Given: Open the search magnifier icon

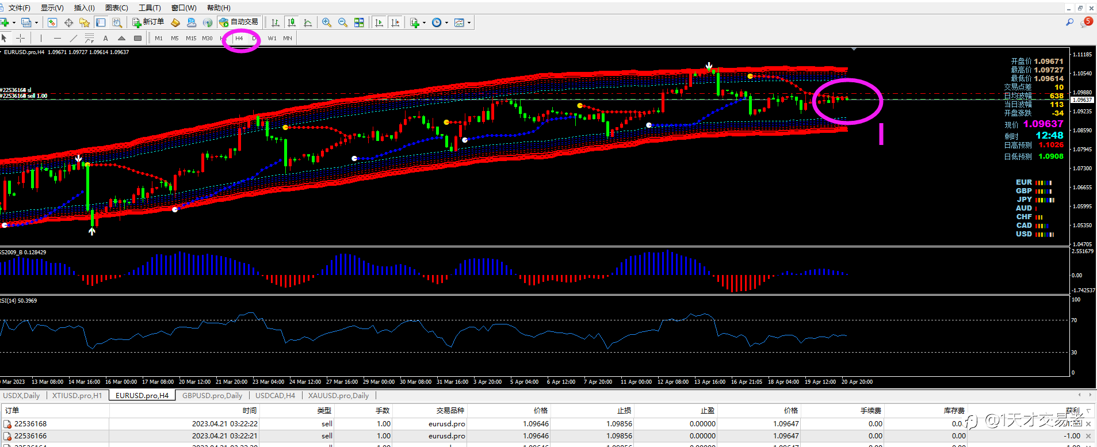Looking at the screenshot, I should (1069, 22).
